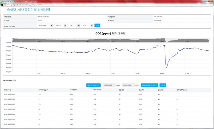This screenshot has width=214, height=129.
Task: Click the VOCS(ppb) table column header
Action: click(x=97, y=90)
